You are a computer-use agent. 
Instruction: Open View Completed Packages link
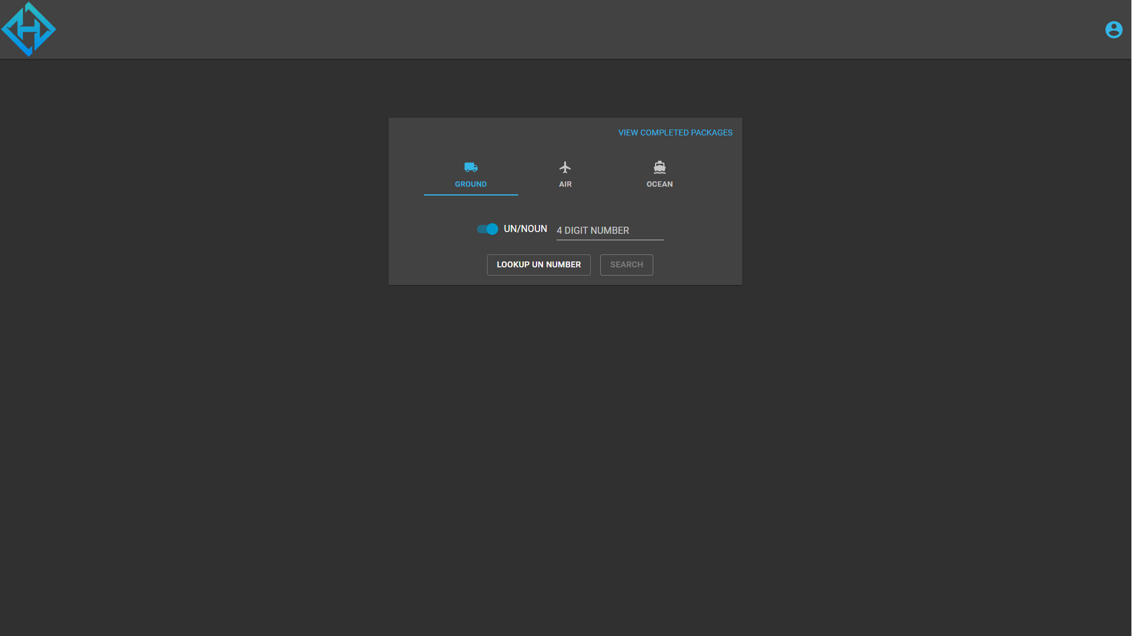(675, 132)
